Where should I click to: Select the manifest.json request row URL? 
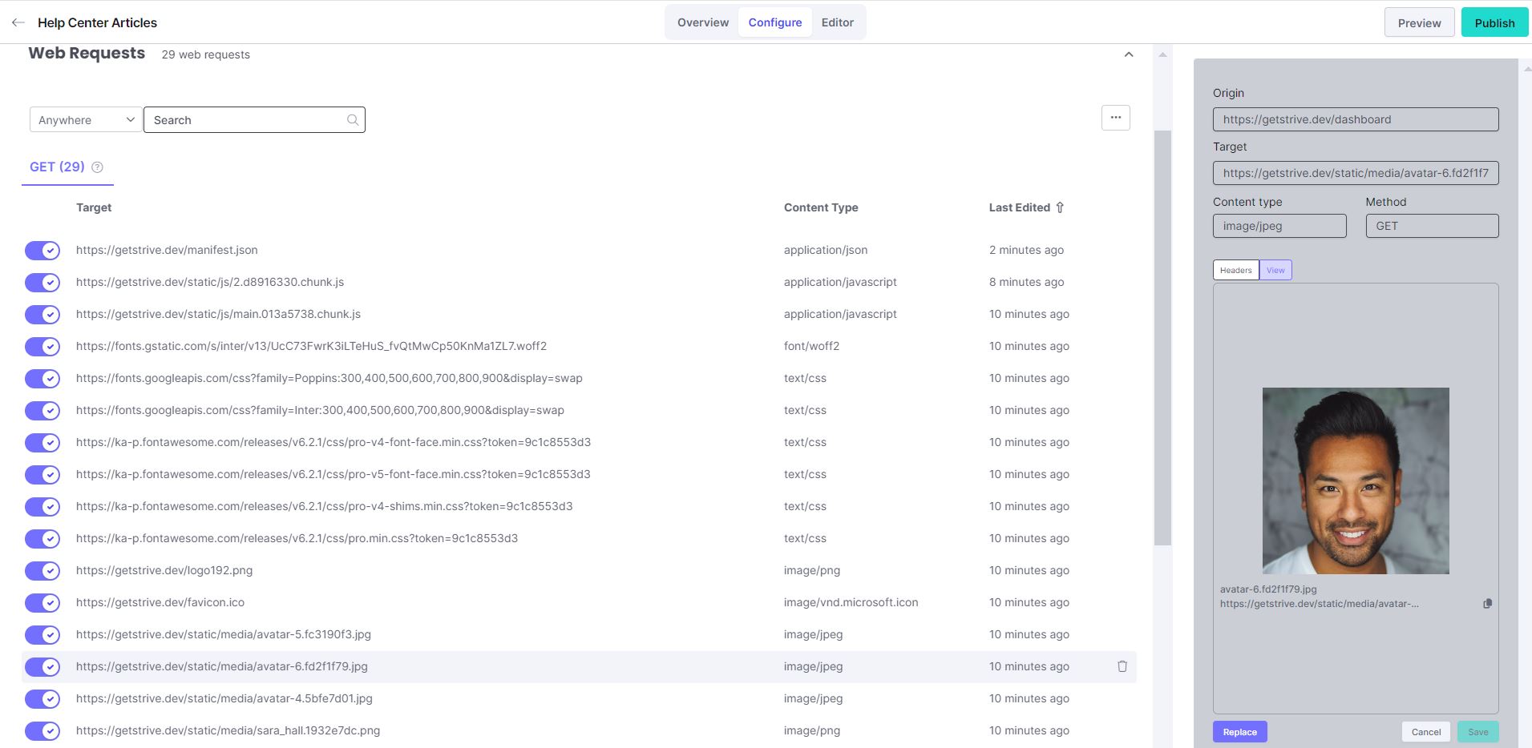(x=167, y=250)
